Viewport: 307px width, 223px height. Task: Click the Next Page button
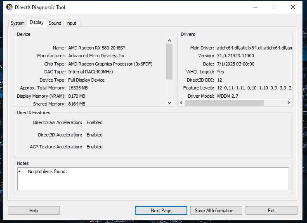[161, 211]
